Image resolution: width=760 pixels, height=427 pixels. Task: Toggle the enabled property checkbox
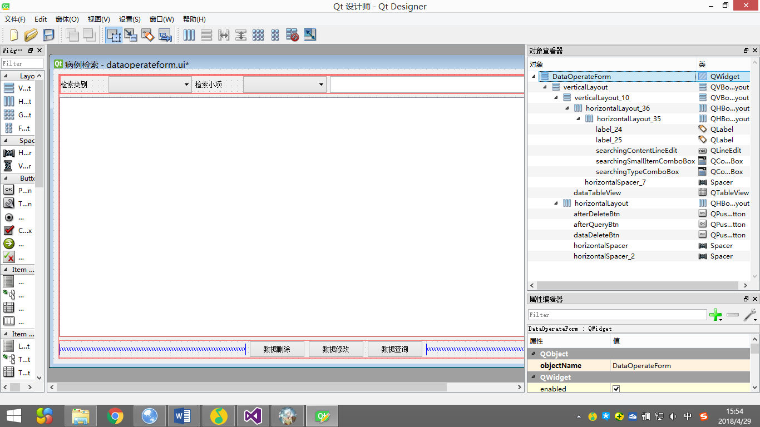pyautogui.click(x=616, y=389)
